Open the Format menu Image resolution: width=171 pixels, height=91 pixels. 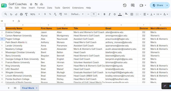(x=41, y=8)
